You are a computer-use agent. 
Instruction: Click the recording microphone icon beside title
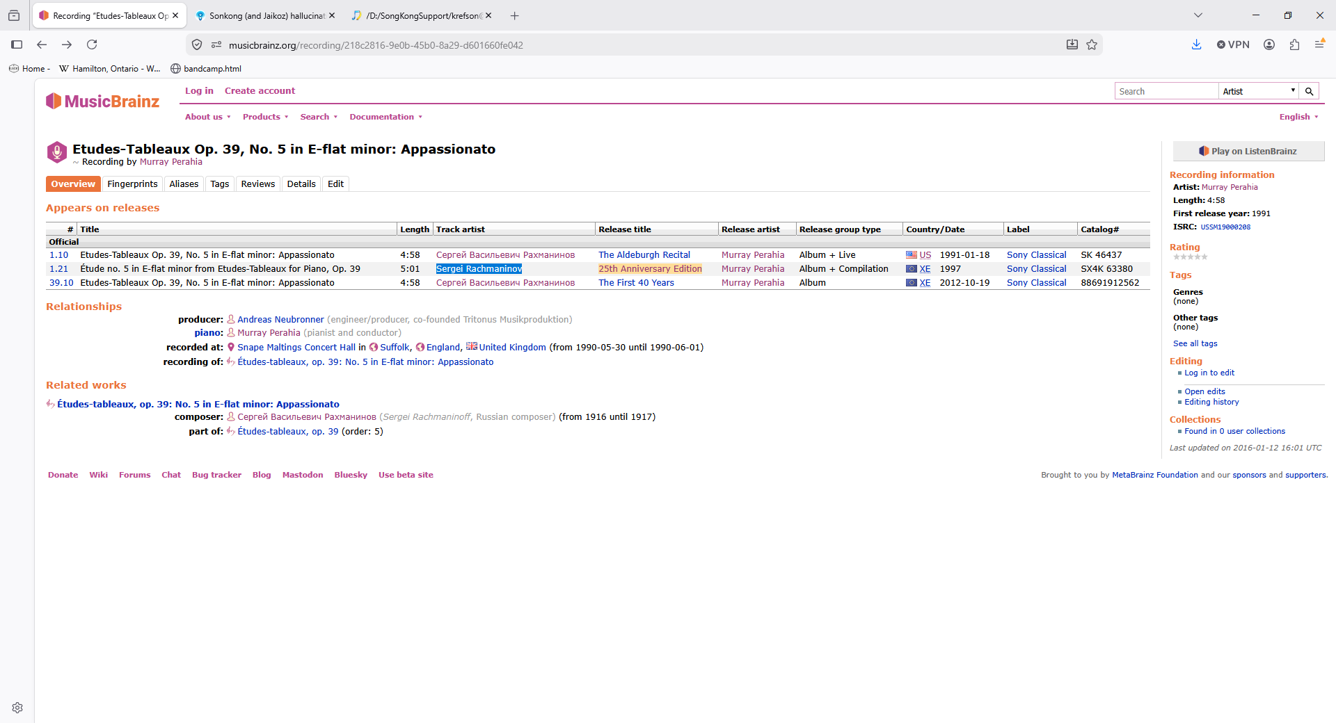56,152
